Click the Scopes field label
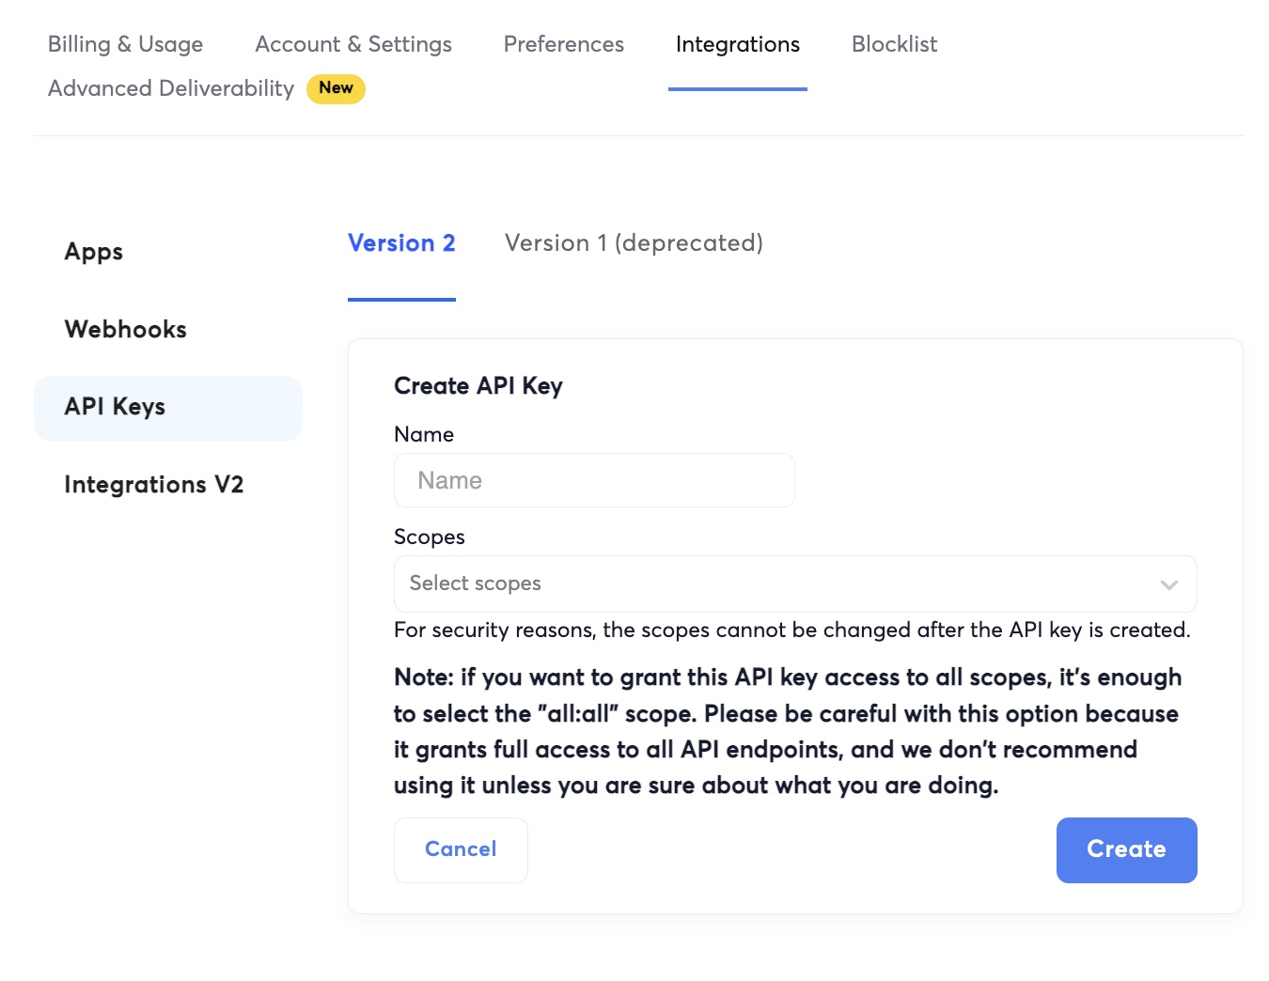 click(x=430, y=537)
